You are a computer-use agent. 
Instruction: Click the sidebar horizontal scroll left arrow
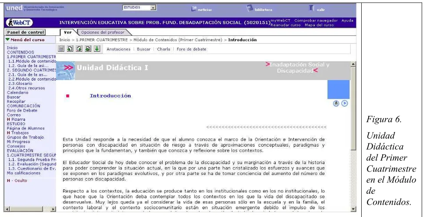[7, 209]
